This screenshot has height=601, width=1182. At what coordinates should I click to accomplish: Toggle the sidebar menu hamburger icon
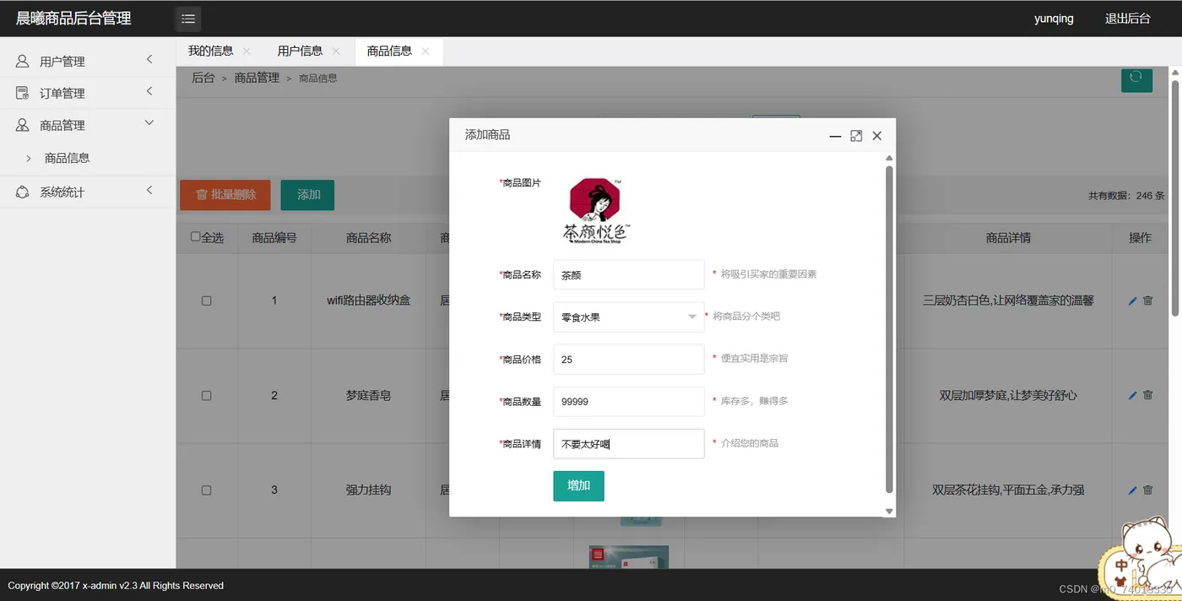(x=188, y=19)
